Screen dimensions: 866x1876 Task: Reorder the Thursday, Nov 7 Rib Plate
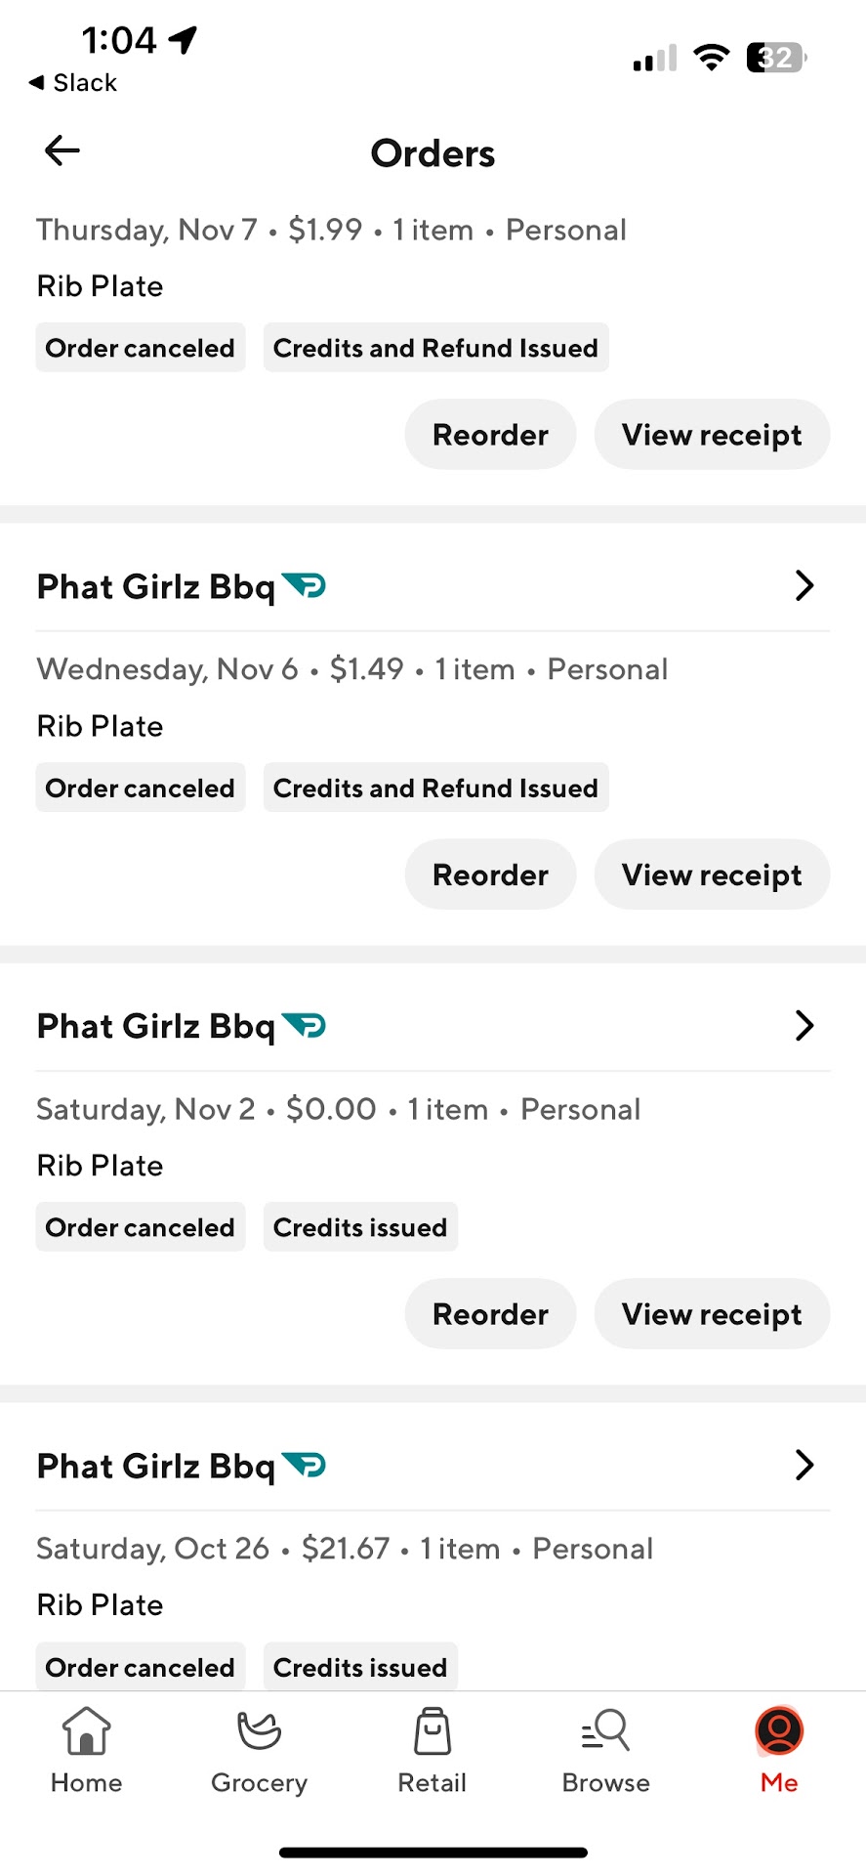click(x=490, y=435)
